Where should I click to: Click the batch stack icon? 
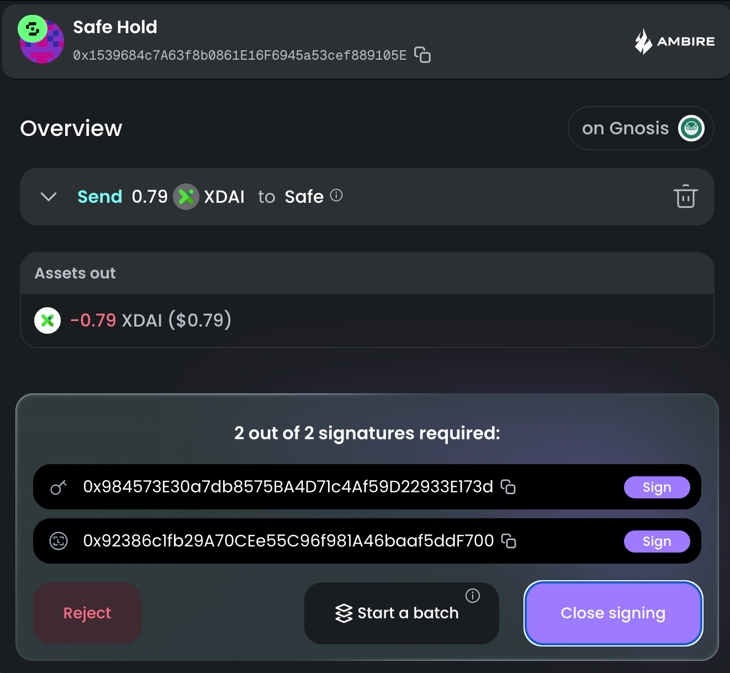(x=343, y=612)
